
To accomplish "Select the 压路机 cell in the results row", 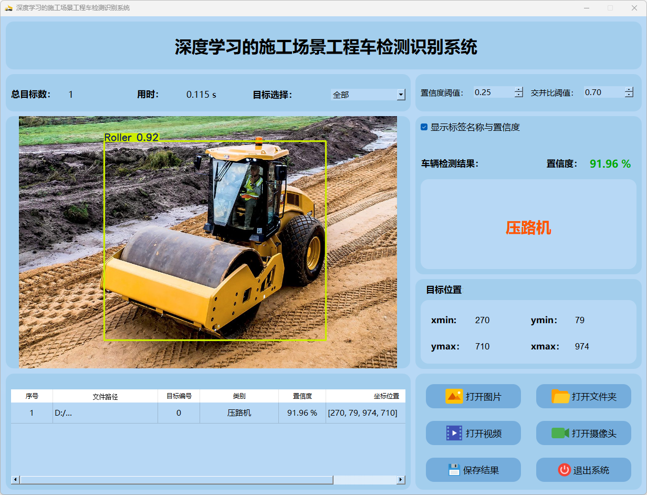I will point(239,413).
